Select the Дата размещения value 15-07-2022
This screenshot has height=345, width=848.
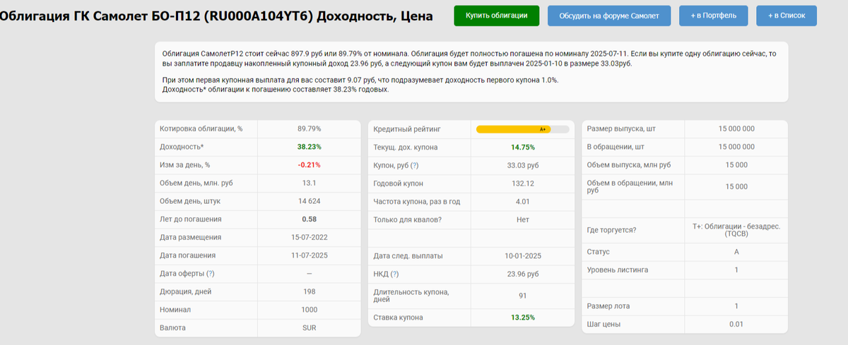(309, 238)
